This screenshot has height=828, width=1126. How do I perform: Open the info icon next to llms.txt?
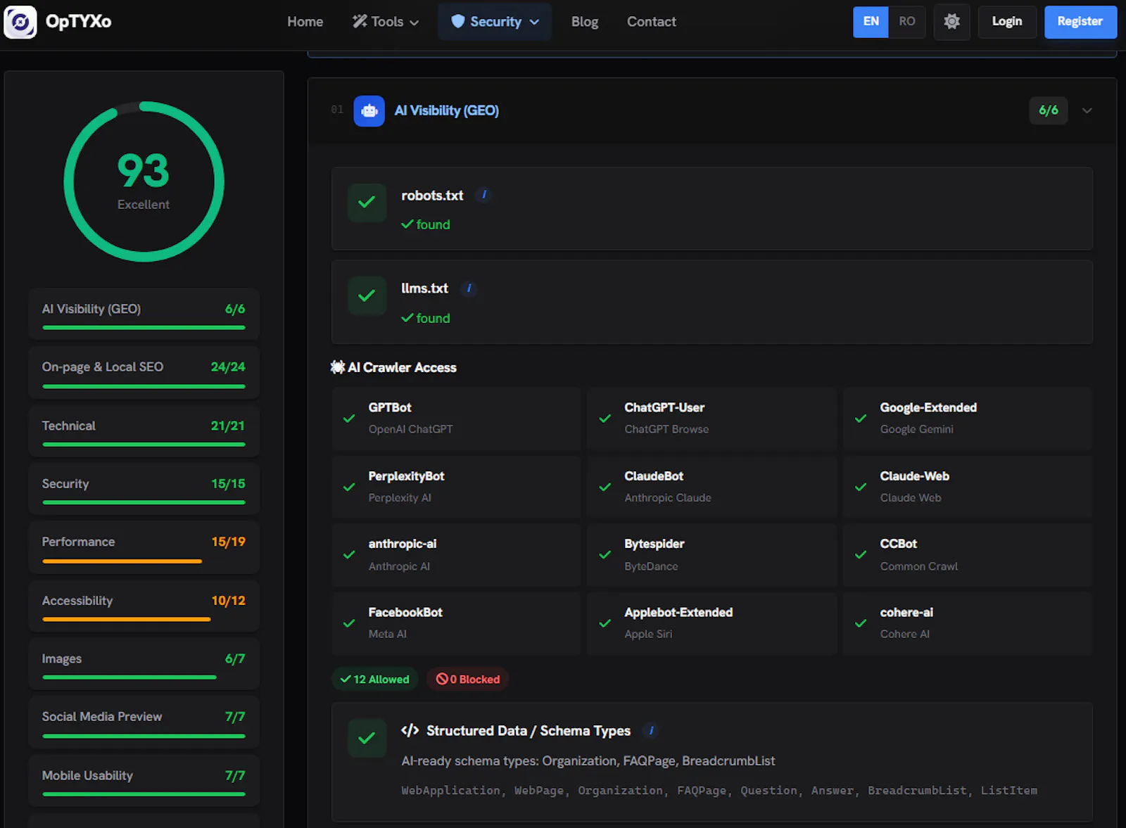(469, 288)
